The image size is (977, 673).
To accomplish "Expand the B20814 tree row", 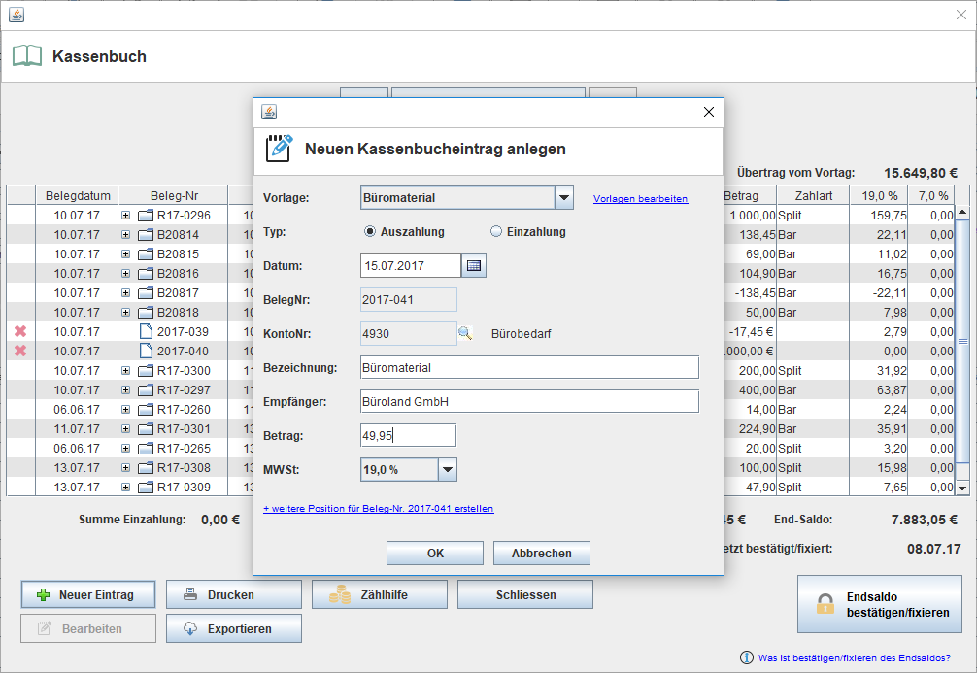I will pos(125,235).
